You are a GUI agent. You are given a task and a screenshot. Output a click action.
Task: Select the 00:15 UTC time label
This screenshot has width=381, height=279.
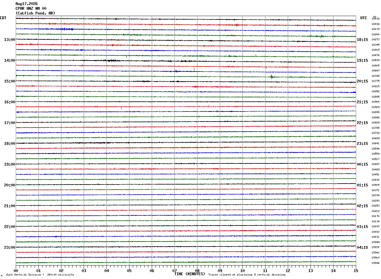click(x=362, y=164)
